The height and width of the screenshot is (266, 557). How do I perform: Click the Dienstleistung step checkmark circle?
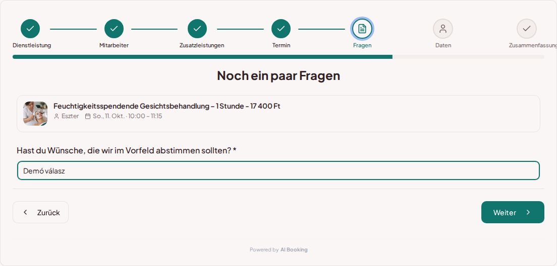tap(30, 29)
